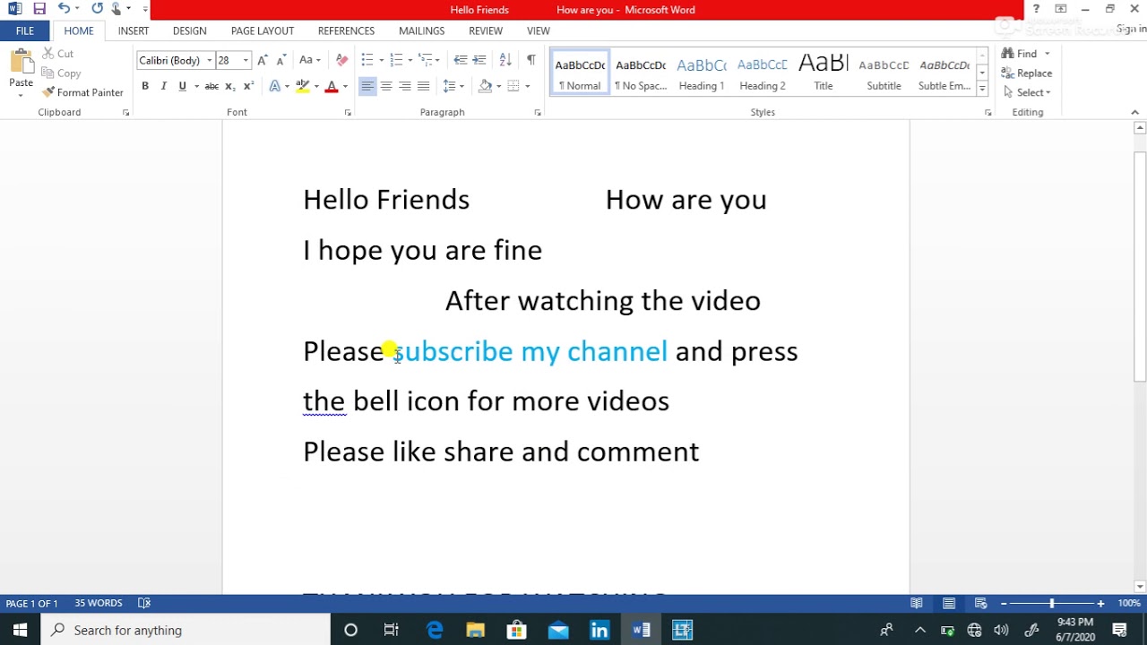Open Change Case dropdown
The height and width of the screenshot is (645, 1147).
click(x=310, y=60)
